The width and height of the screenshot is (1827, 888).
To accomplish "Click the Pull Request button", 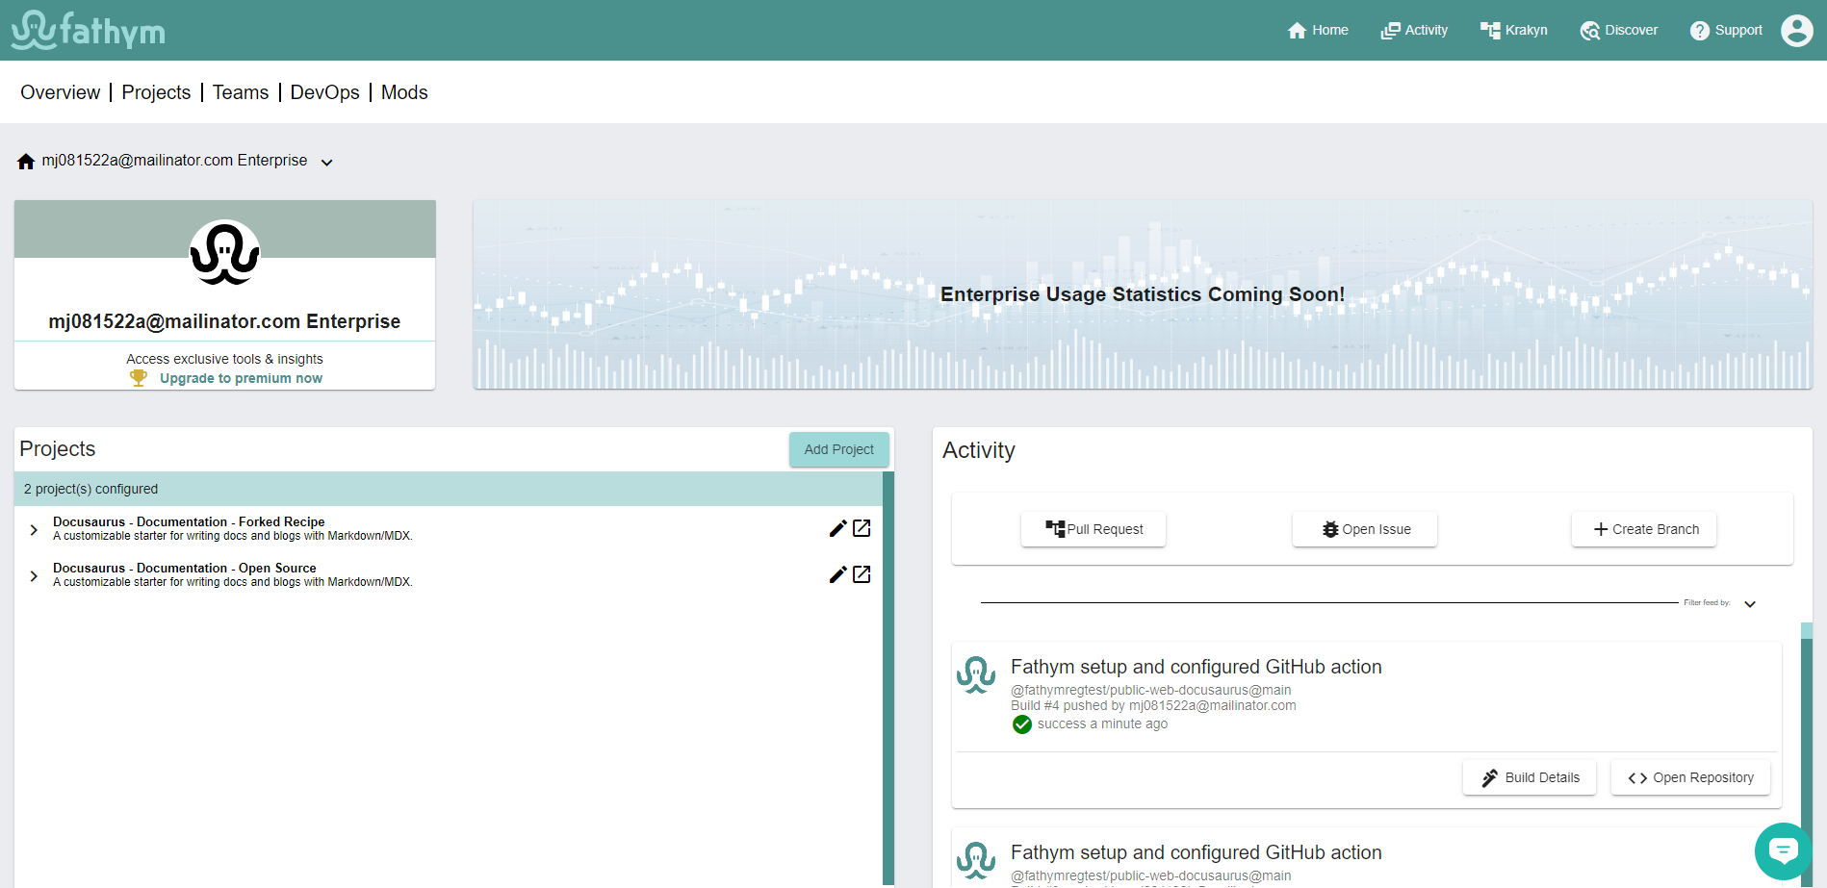I will [x=1094, y=529].
